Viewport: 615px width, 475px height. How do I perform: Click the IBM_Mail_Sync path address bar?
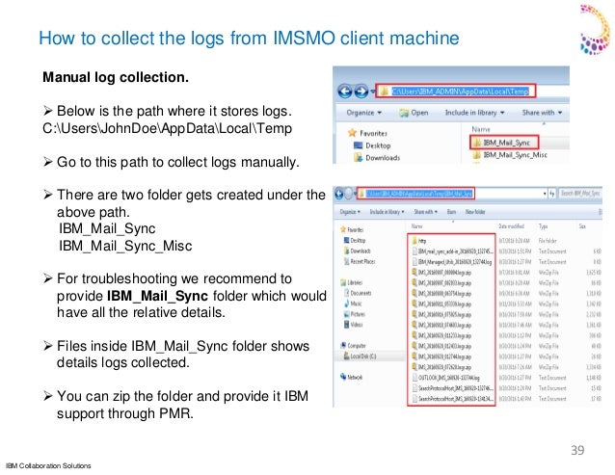[415, 194]
